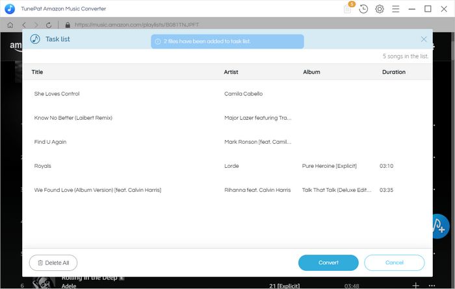The height and width of the screenshot is (289, 455).
Task: Click the address bar URL field
Action: (x=136, y=25)
